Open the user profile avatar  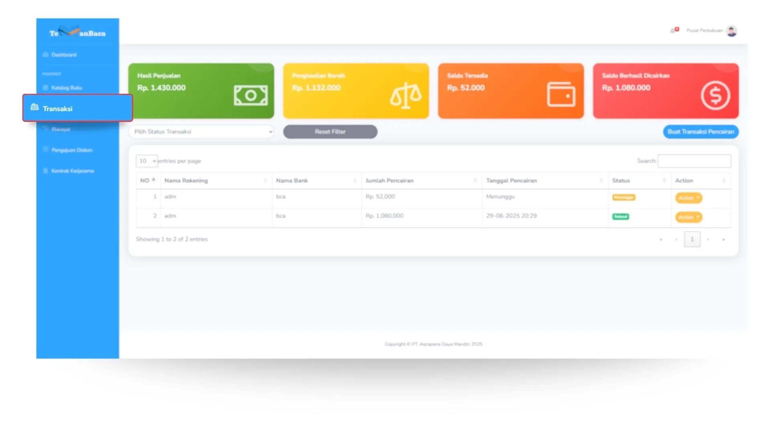tap(731, 31)
